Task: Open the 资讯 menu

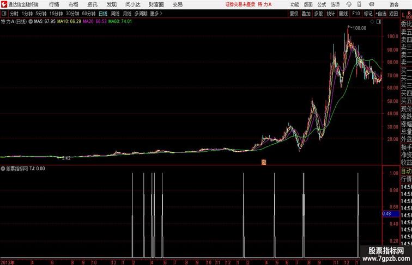Action: click(92, 4)
